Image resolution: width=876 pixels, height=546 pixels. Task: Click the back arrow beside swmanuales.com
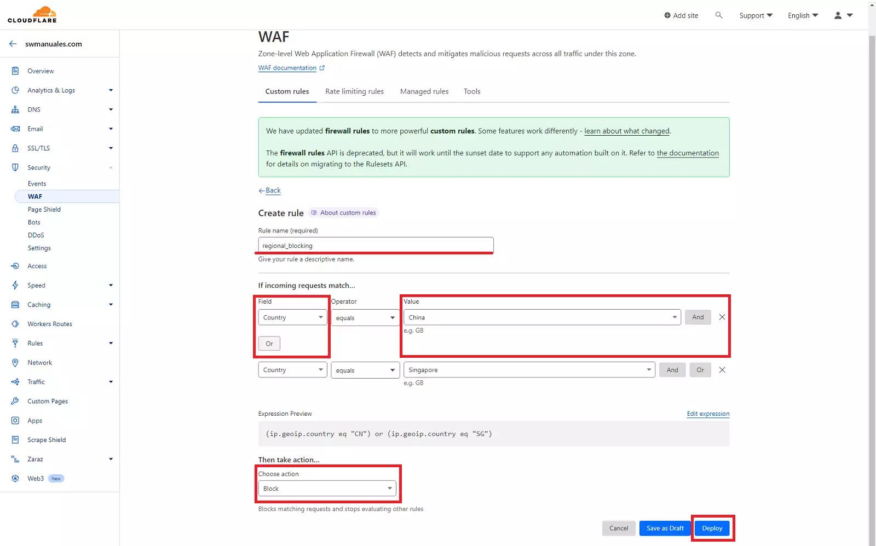13,44
